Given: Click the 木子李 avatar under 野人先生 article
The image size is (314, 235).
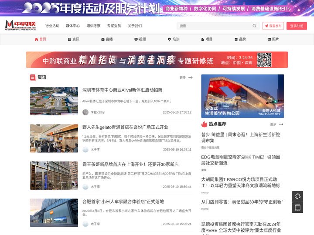Looking at the screenshot, I should point(85,149).
